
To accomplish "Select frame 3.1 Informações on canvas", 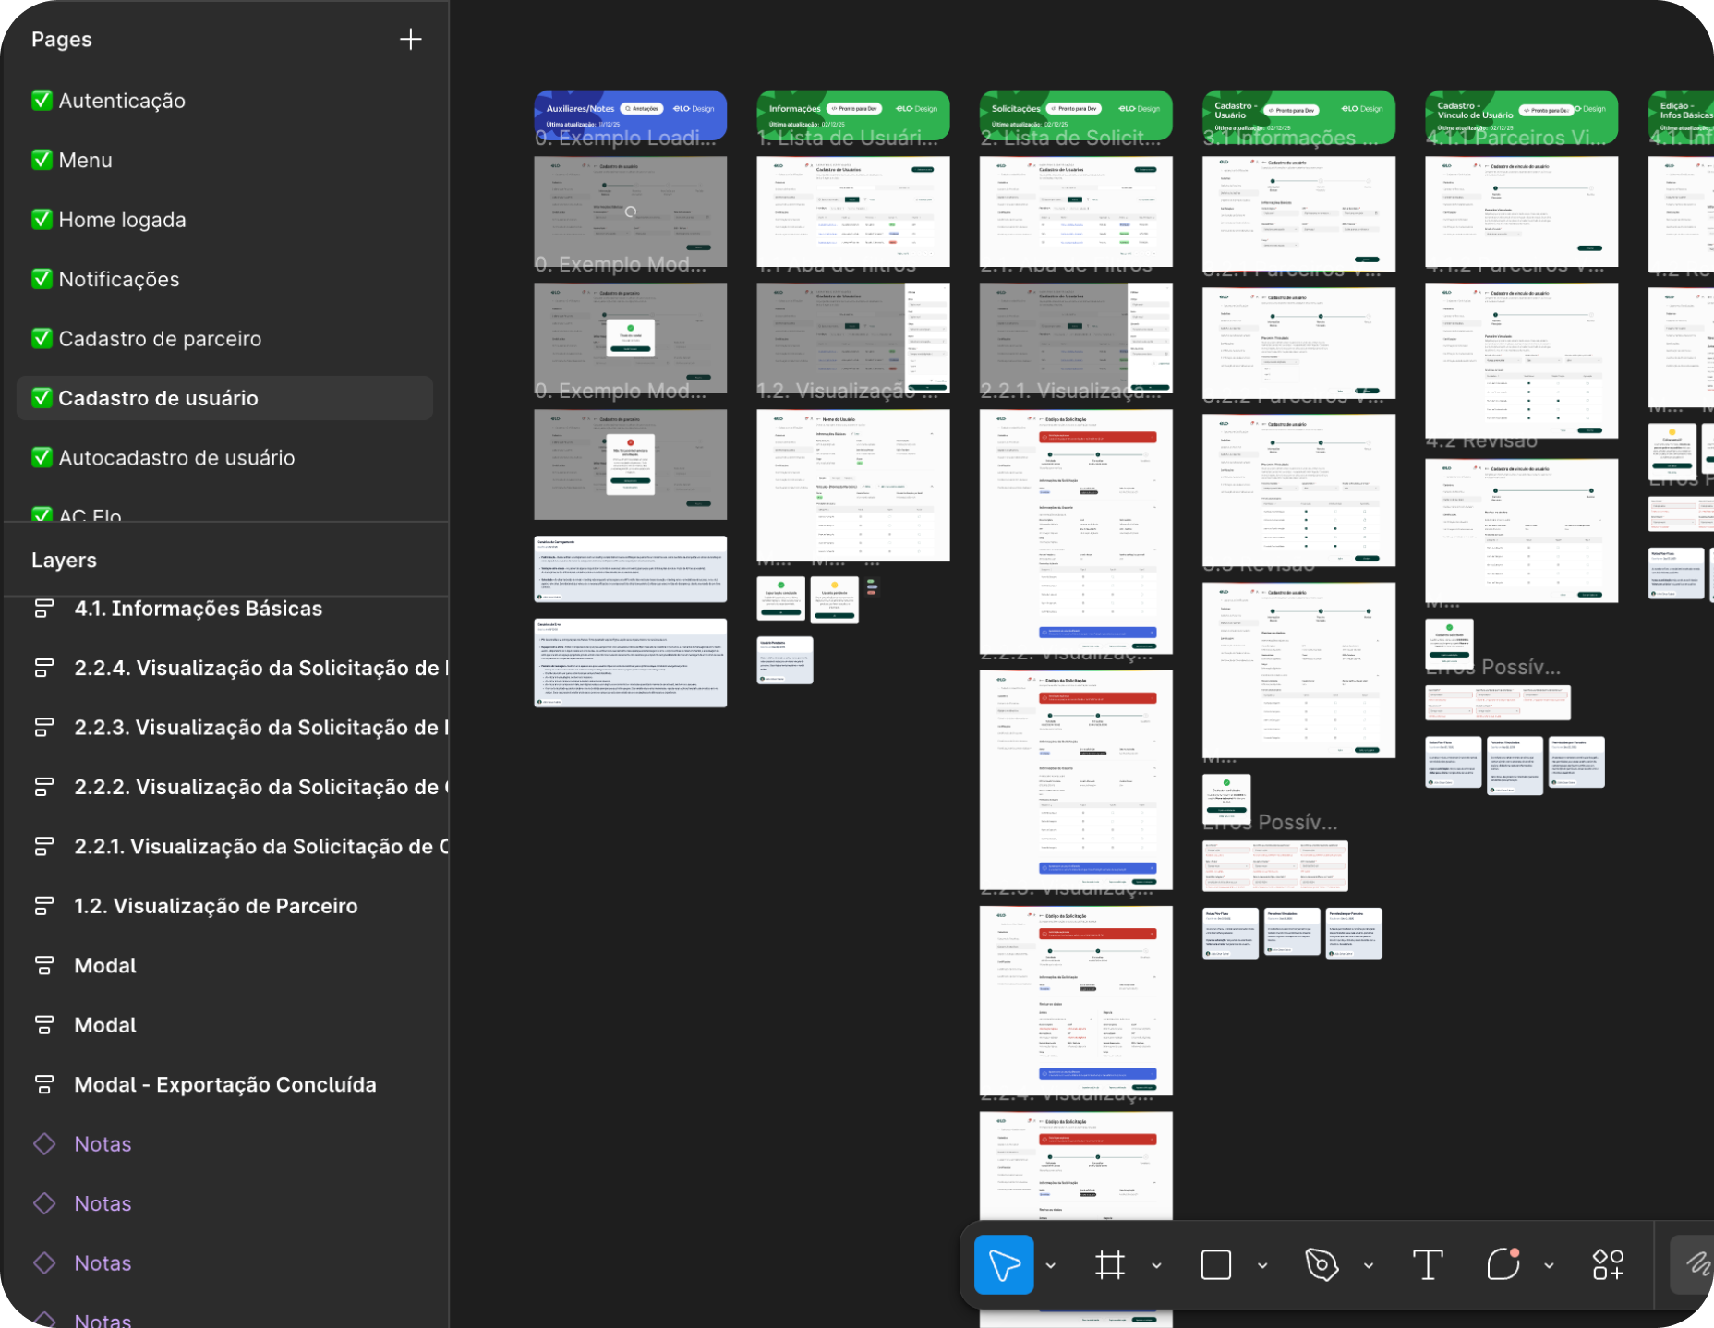I will coord(1299,213).
